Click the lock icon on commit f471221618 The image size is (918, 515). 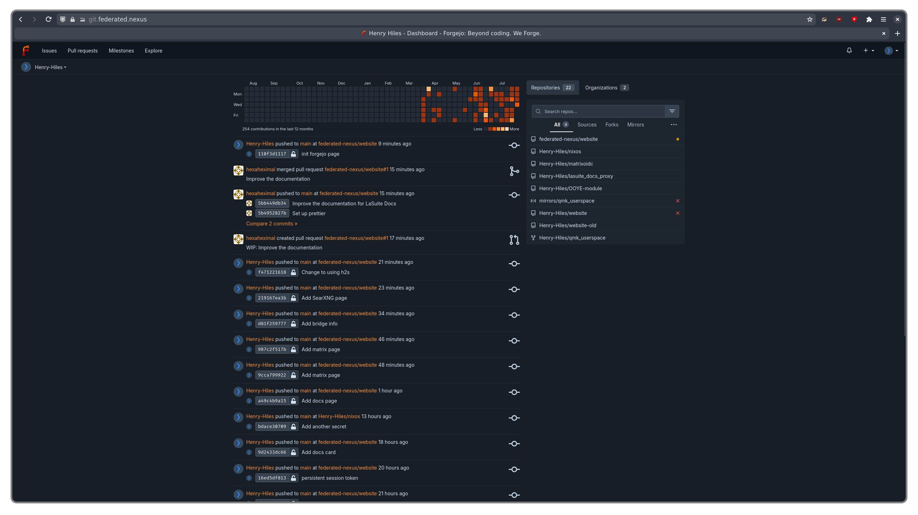pyautogui.click(x=293, y=272)
